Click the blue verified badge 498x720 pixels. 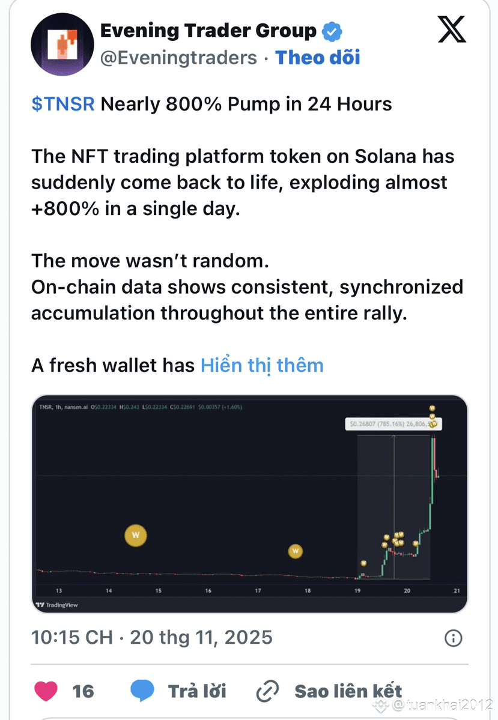[332, 31]
